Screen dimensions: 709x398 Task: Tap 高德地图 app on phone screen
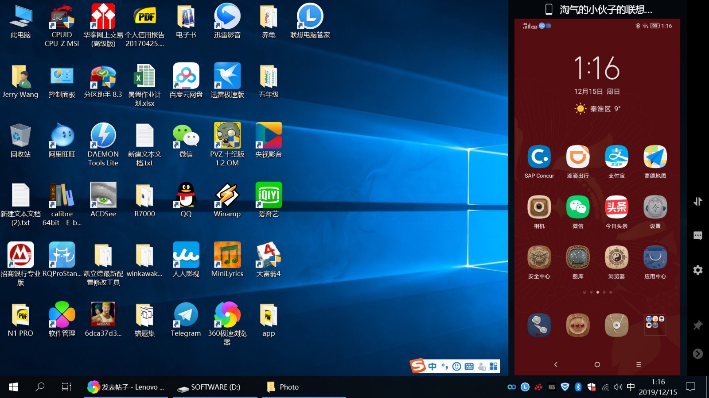pos(655,157)
